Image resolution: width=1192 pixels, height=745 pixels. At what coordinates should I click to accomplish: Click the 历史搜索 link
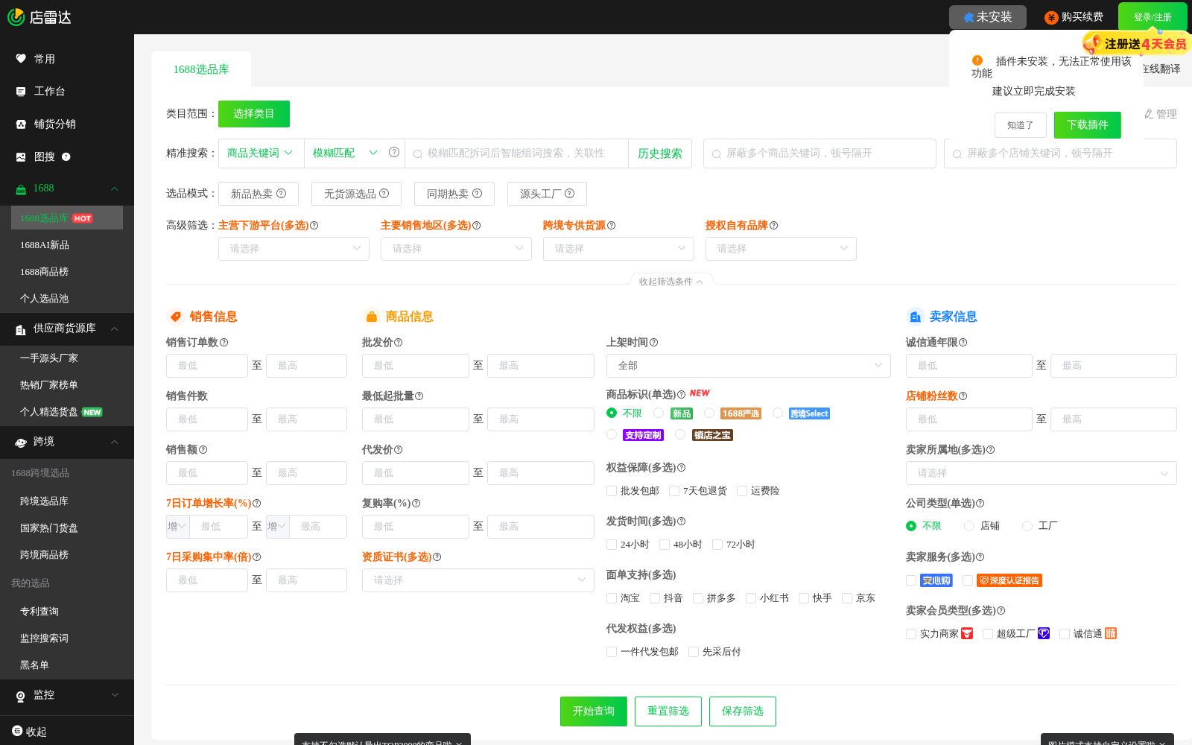click(660, 153)
